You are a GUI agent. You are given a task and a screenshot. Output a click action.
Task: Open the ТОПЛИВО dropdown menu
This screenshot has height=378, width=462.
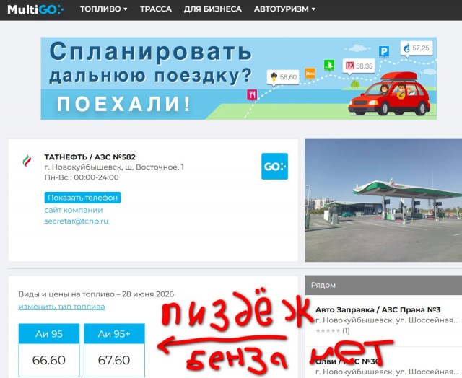pyautogui.click(x=103, y=9)
